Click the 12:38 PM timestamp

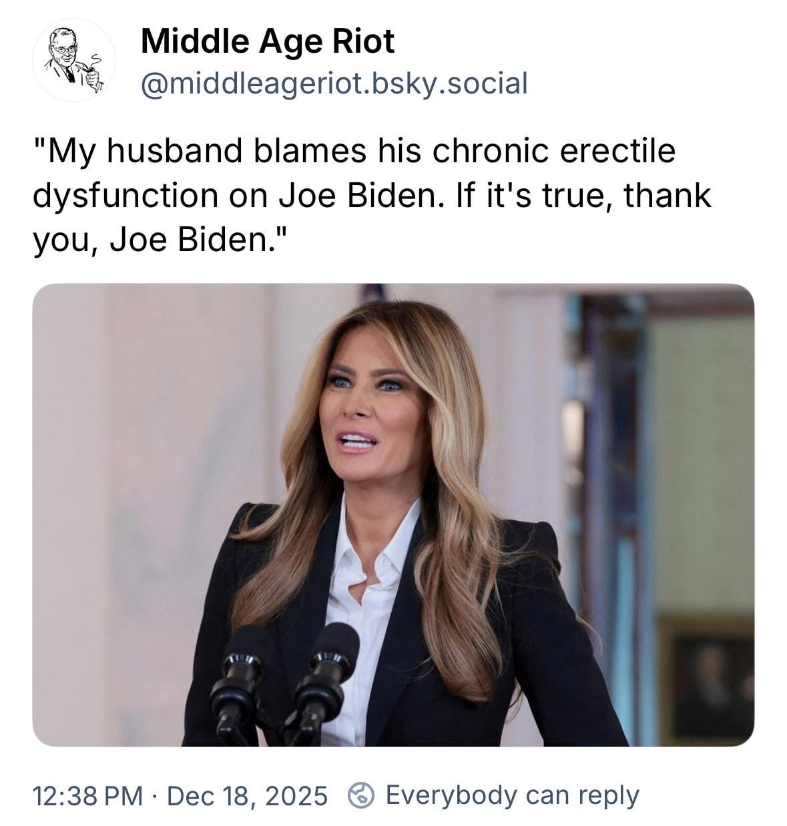87,795
